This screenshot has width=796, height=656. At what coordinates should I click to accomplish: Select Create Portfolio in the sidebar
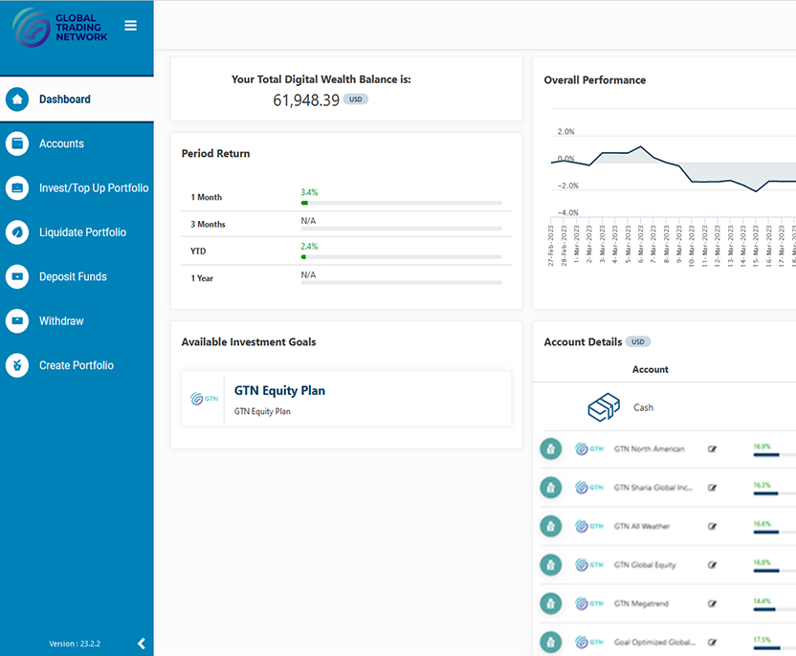click(x=77, y=365)
